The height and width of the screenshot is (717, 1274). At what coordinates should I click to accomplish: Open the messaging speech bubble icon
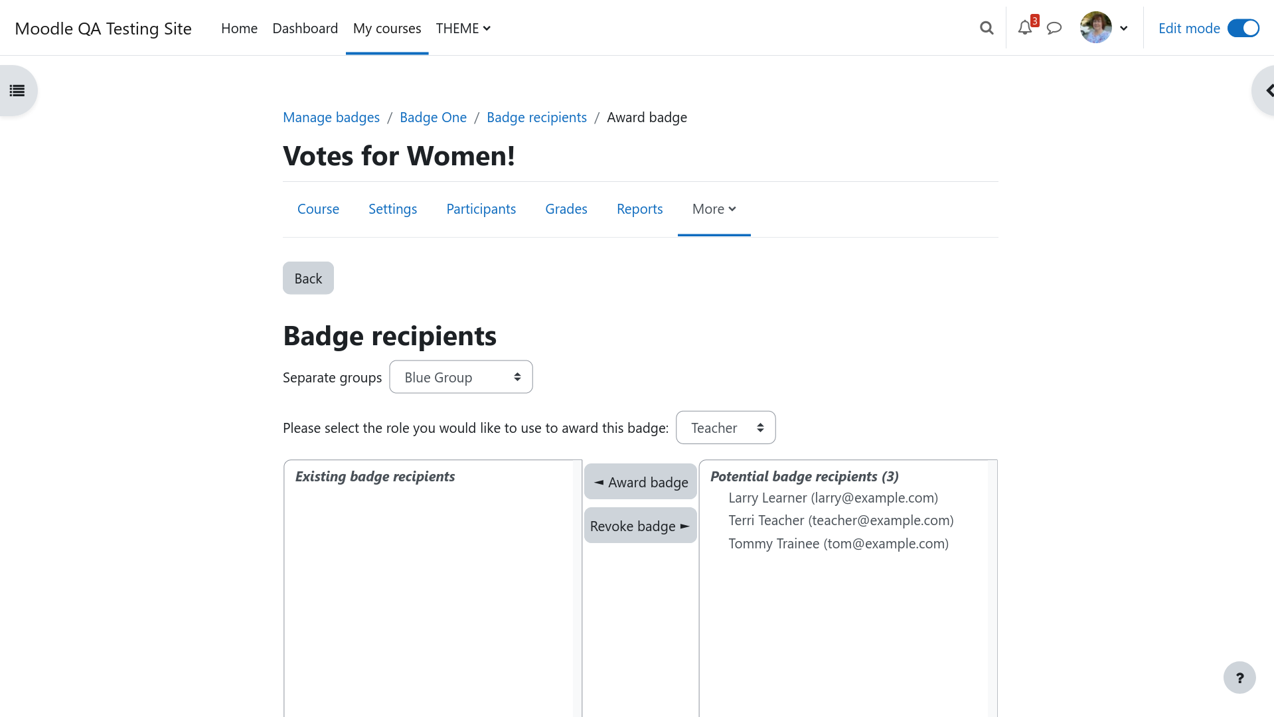(x=1054, y=28)
